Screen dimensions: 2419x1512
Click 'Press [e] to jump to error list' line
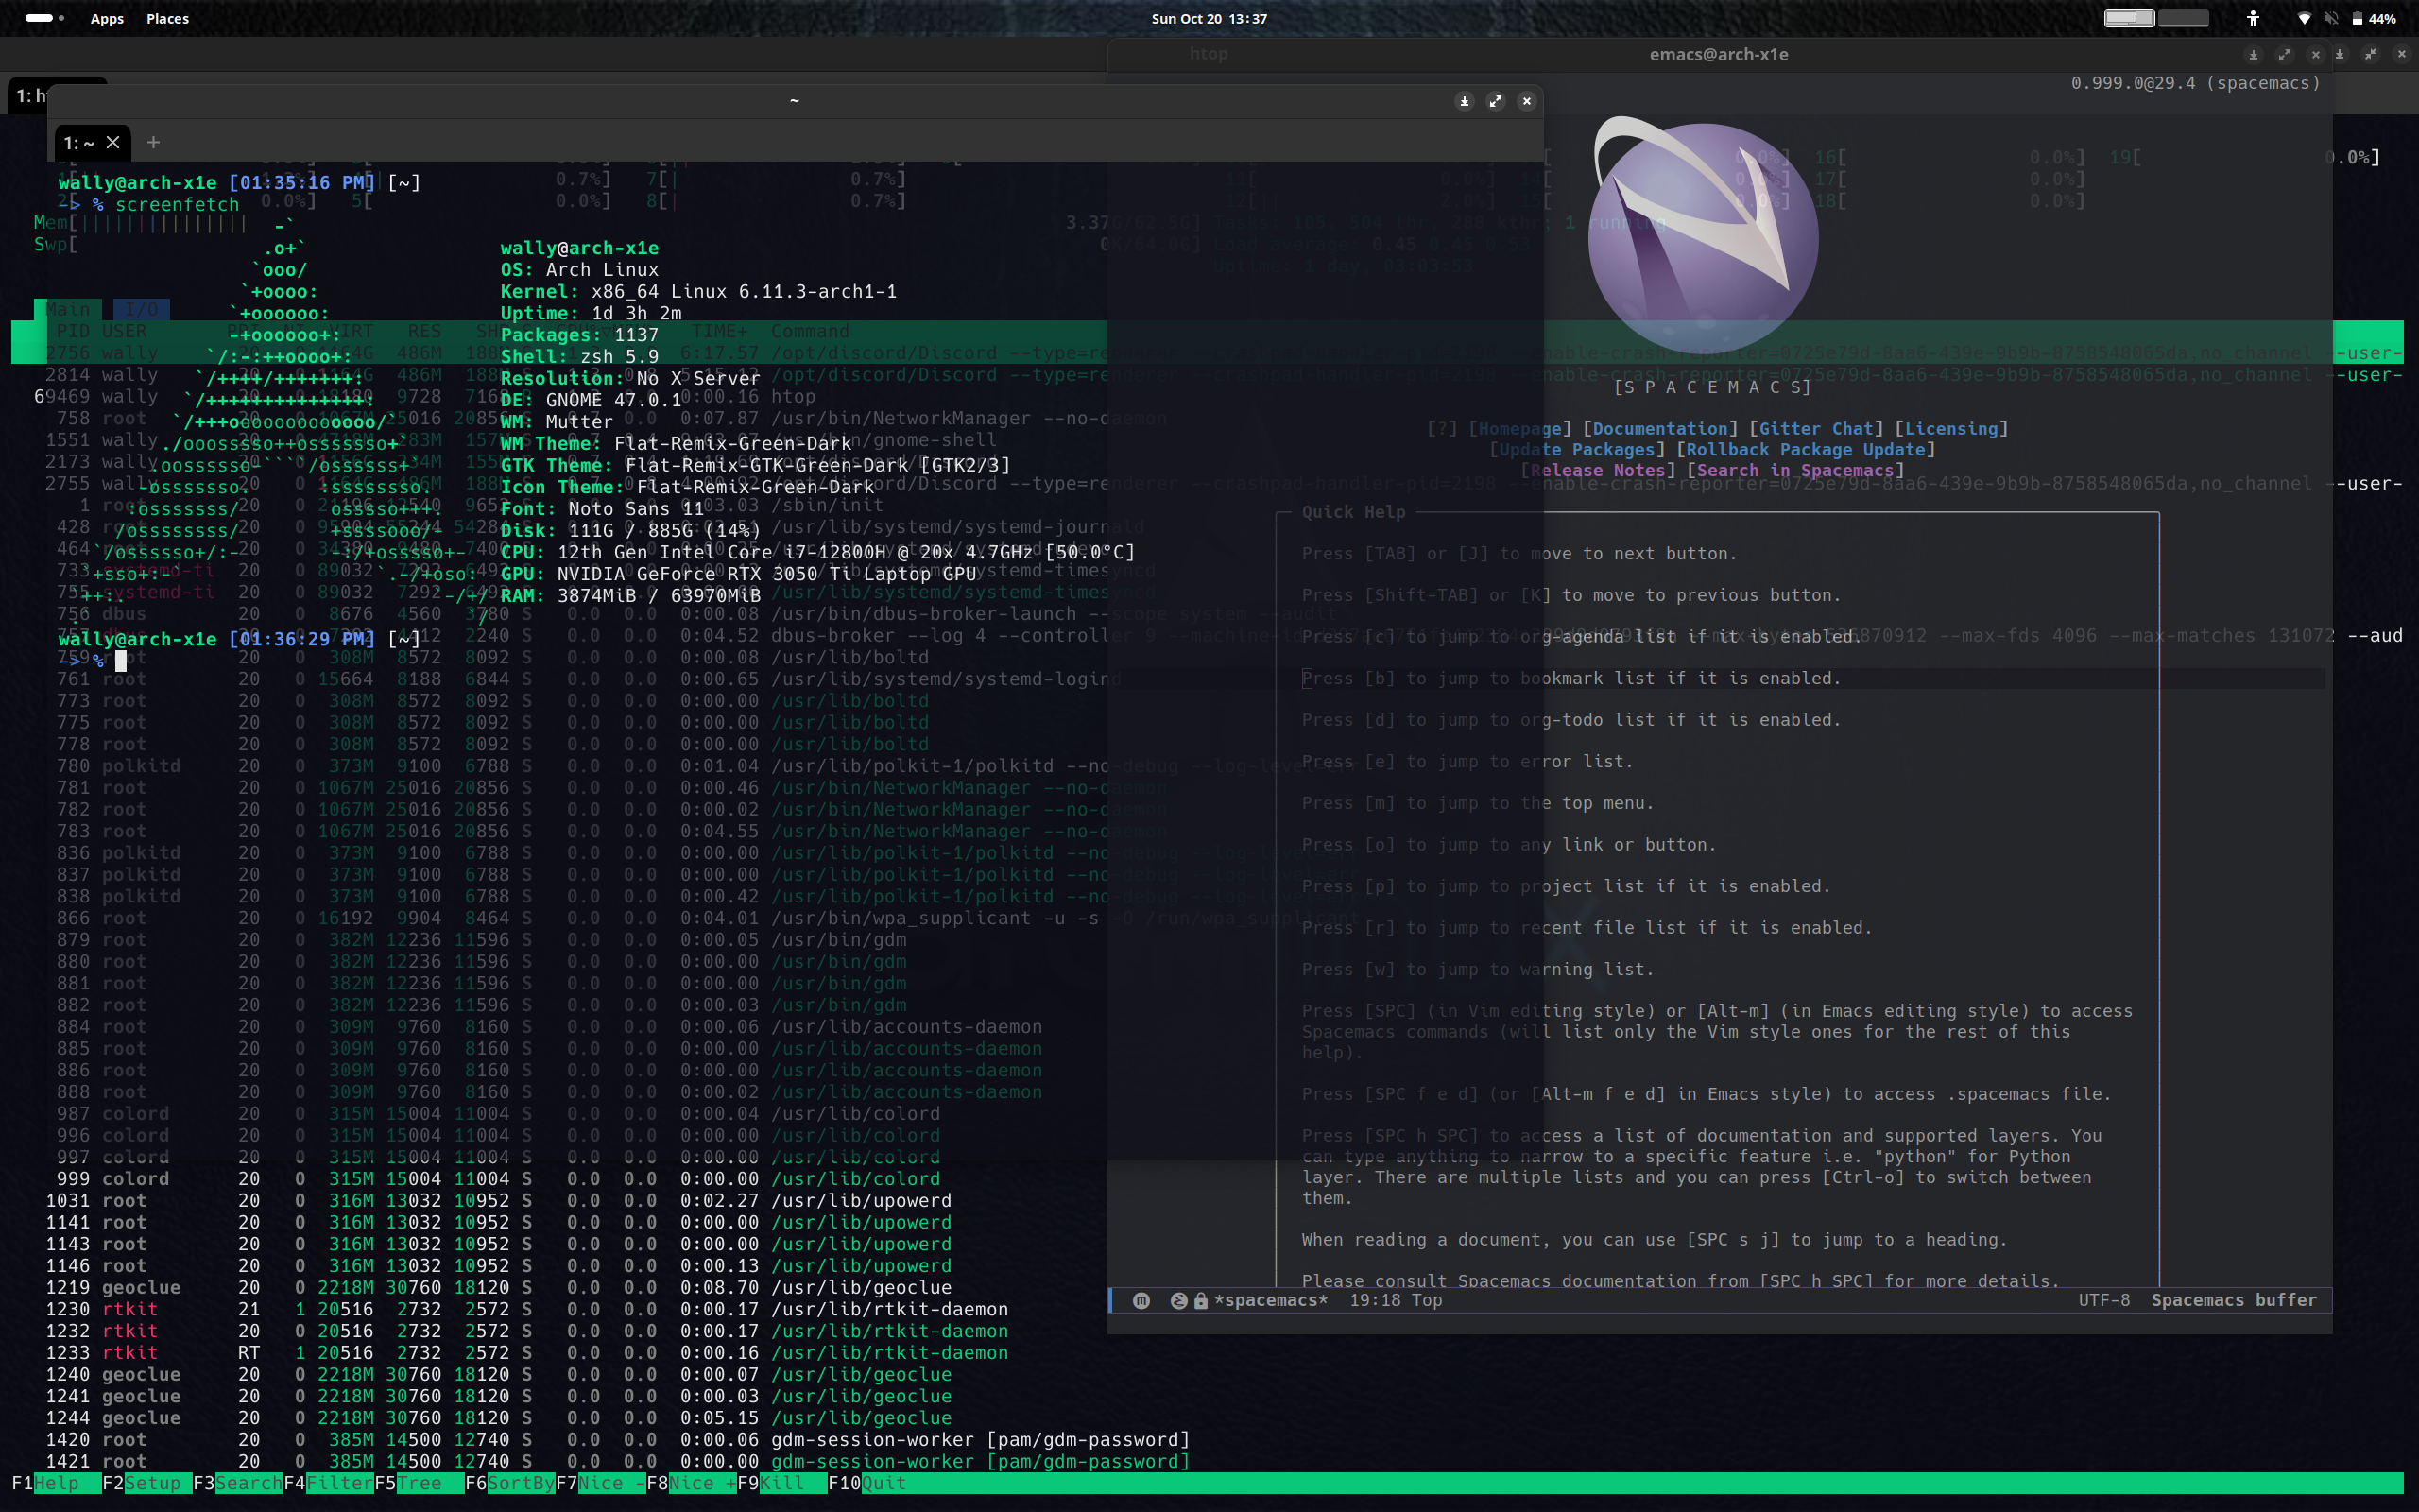point(1467,761)
